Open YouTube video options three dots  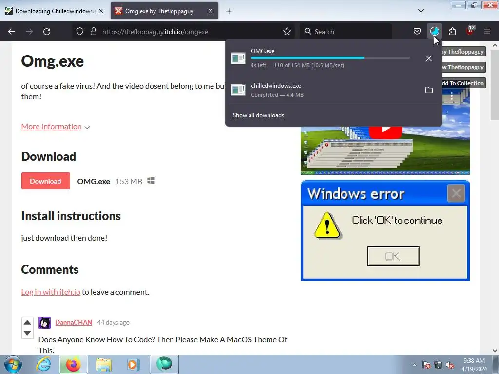click(452, 96)
